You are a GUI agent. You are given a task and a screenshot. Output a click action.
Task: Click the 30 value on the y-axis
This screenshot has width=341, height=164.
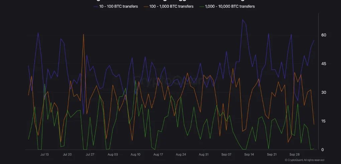click(324, 92)
